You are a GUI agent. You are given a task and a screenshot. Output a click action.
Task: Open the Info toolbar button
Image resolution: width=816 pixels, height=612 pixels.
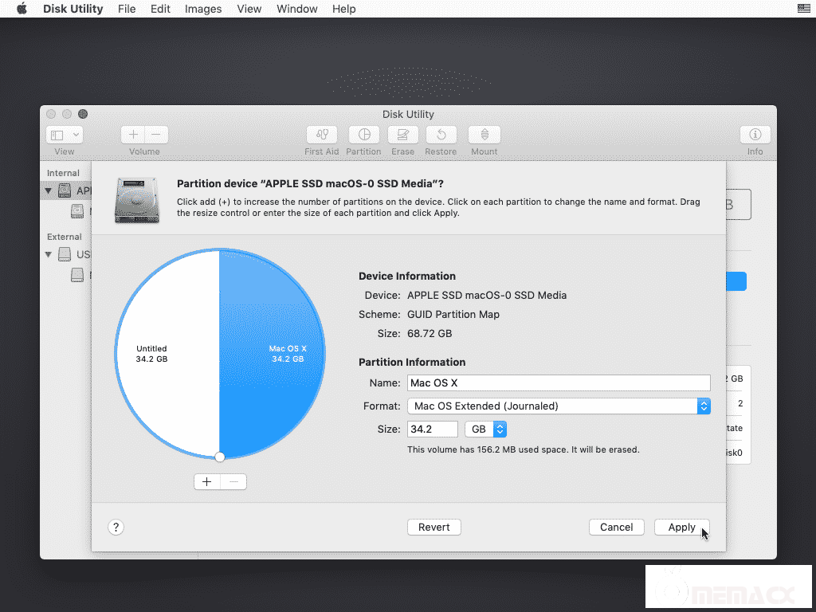(x=755, y=135)
